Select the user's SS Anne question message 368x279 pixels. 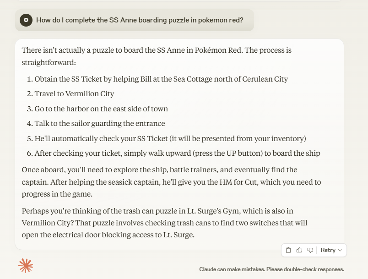(135, 20)
